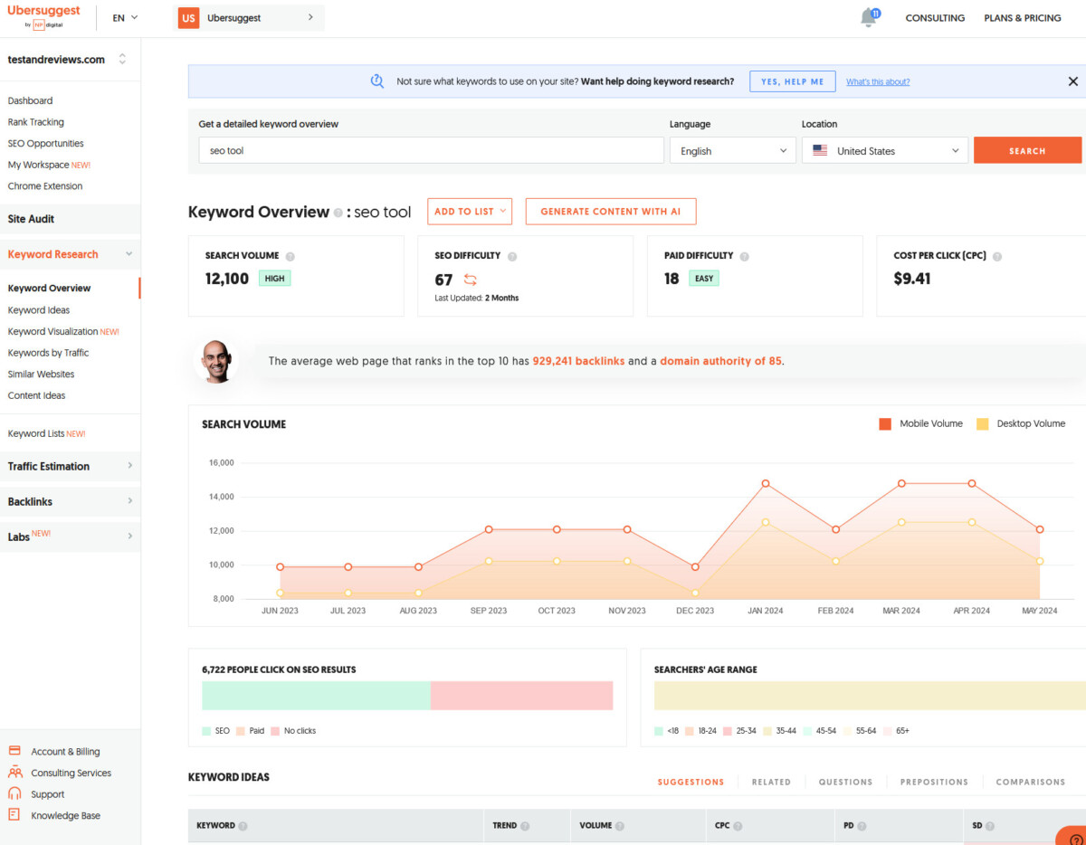Click the pink No clicks bar segment
Image resolution: width=1086 pixels, height=845 pixels.
click(x=522, y=696)
